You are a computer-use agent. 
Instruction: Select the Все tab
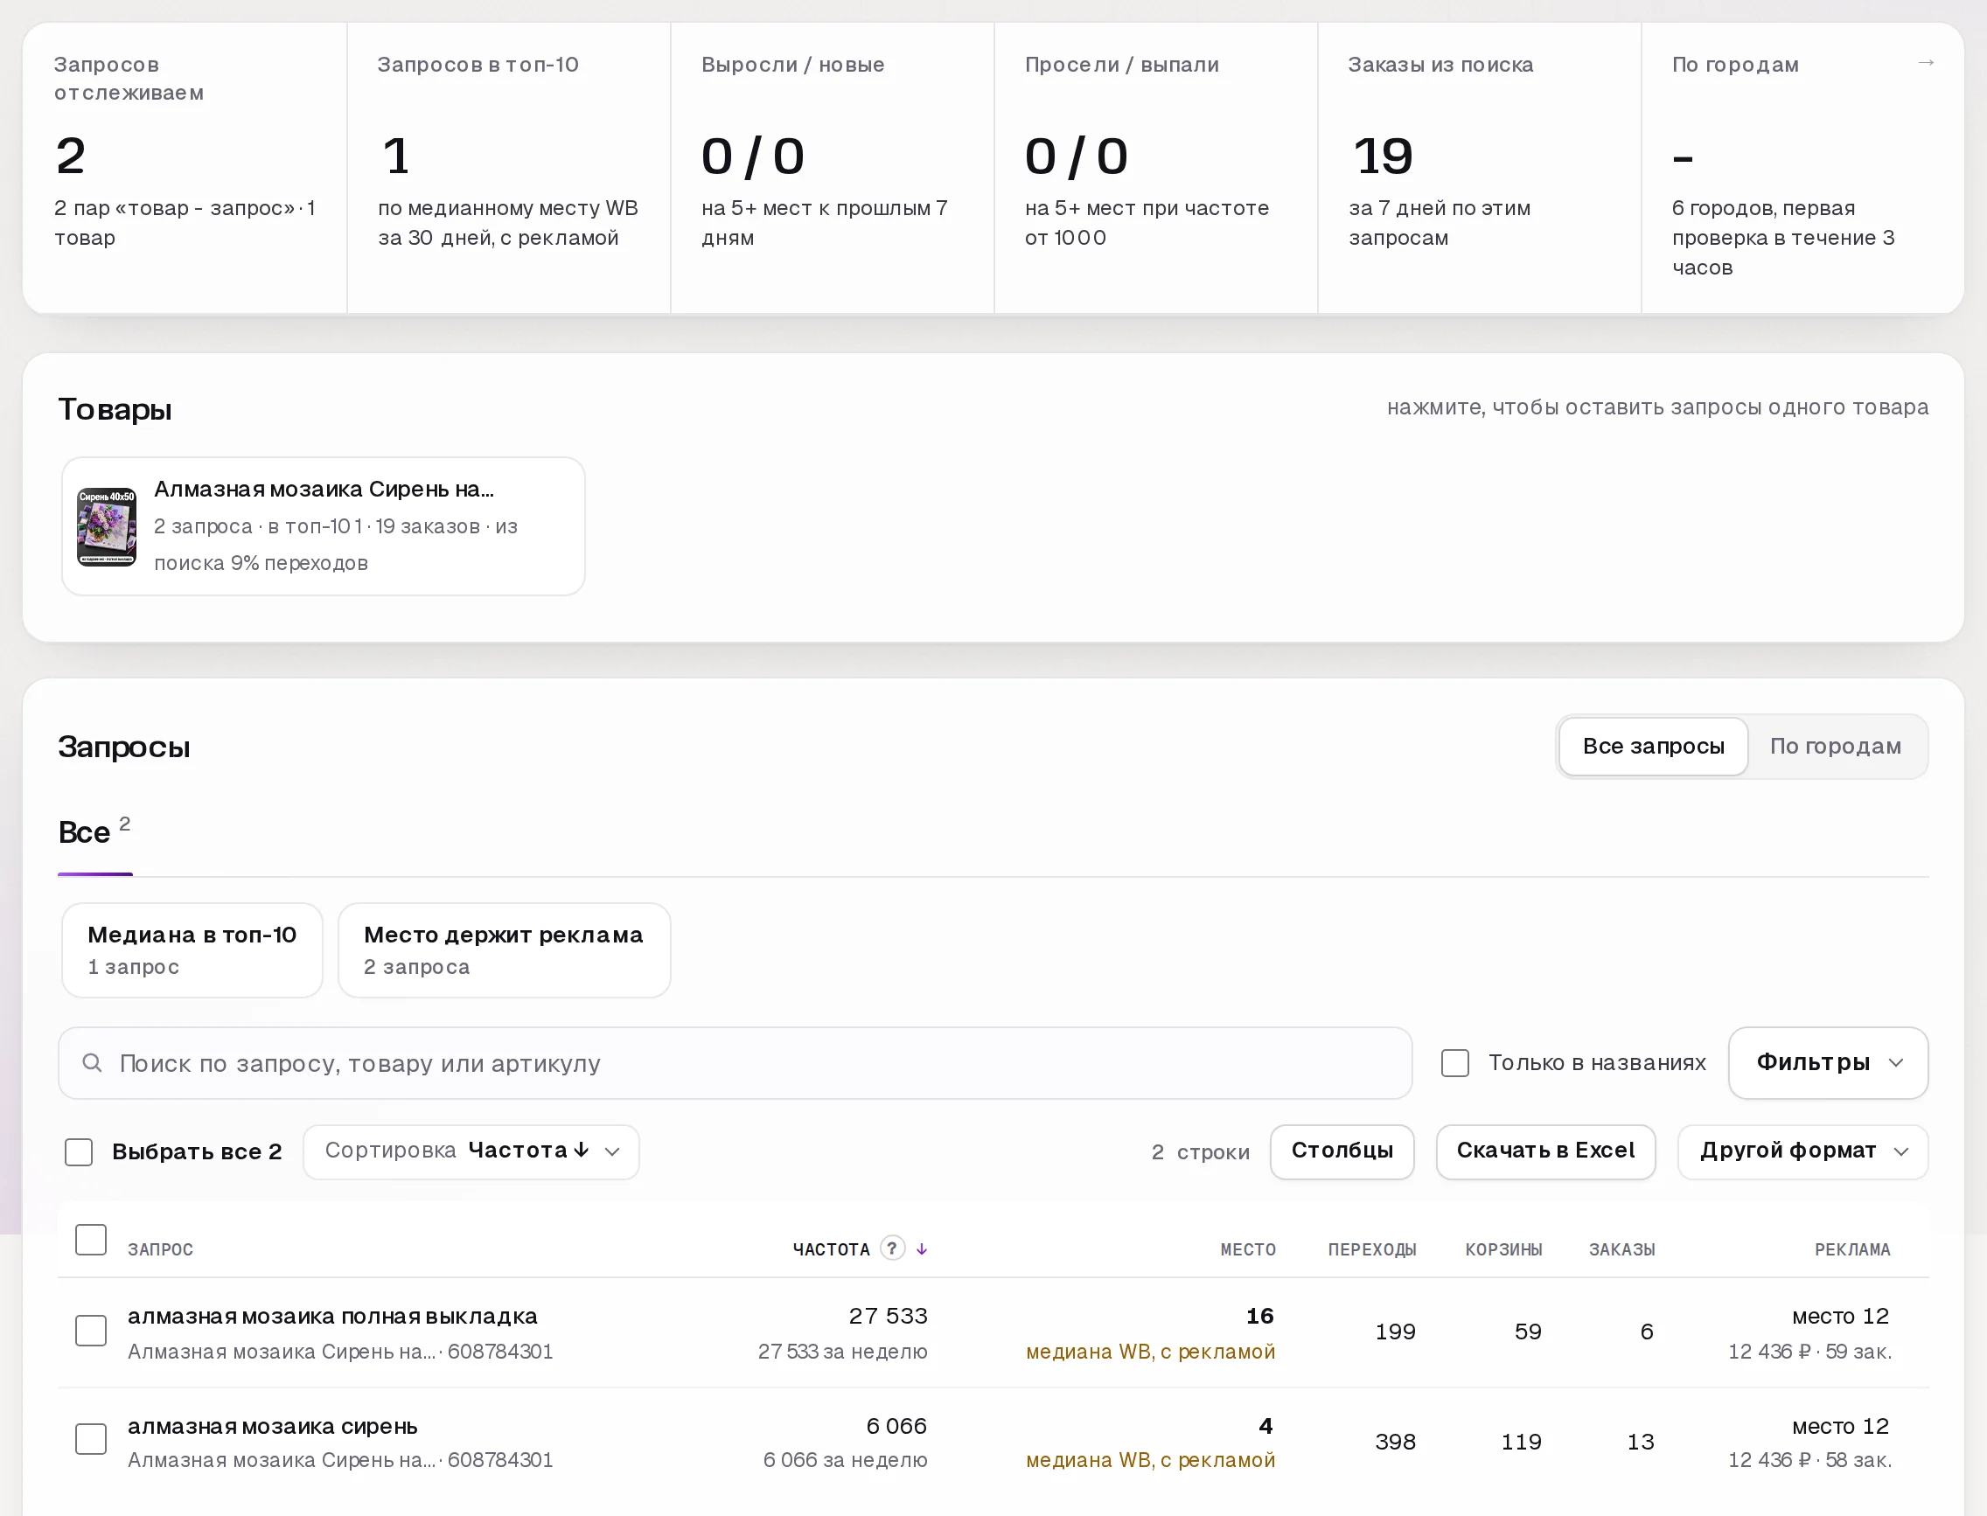pos(94,832)
